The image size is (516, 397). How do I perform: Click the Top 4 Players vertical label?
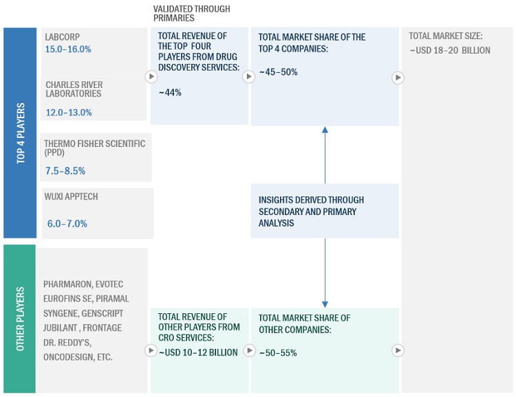[x=20, y=133]
